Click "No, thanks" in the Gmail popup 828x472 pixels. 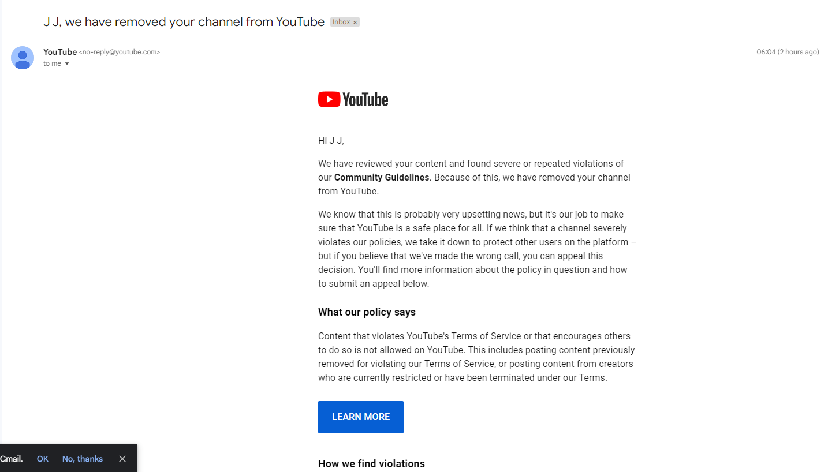(x=83, y=459)
